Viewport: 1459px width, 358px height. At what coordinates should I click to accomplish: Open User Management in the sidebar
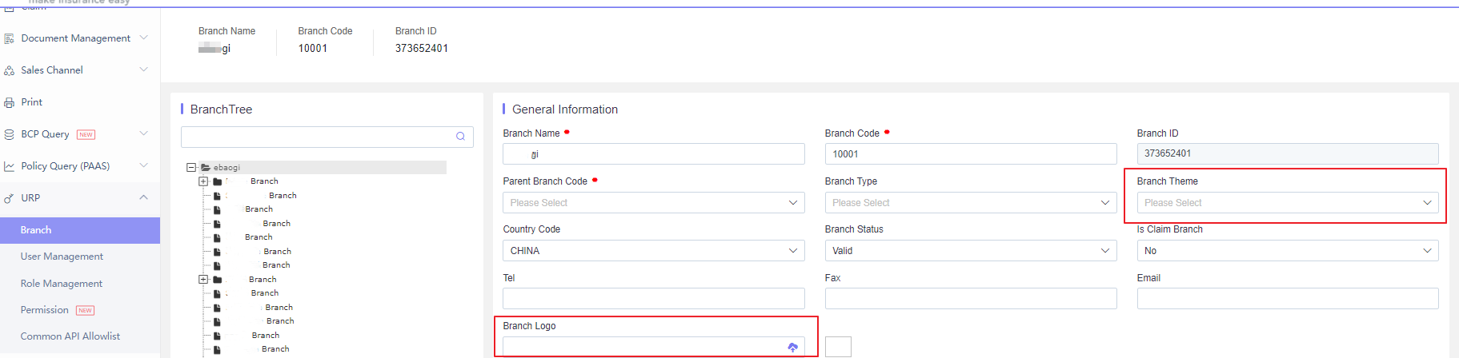click(62, 257)
